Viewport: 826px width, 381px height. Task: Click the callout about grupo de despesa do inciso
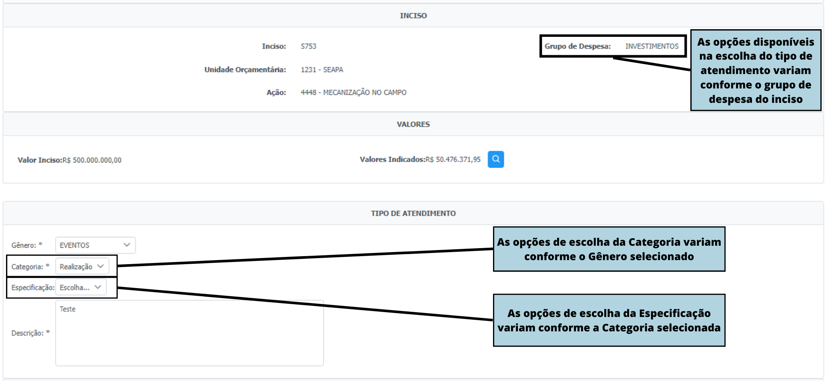click(756, 70)
